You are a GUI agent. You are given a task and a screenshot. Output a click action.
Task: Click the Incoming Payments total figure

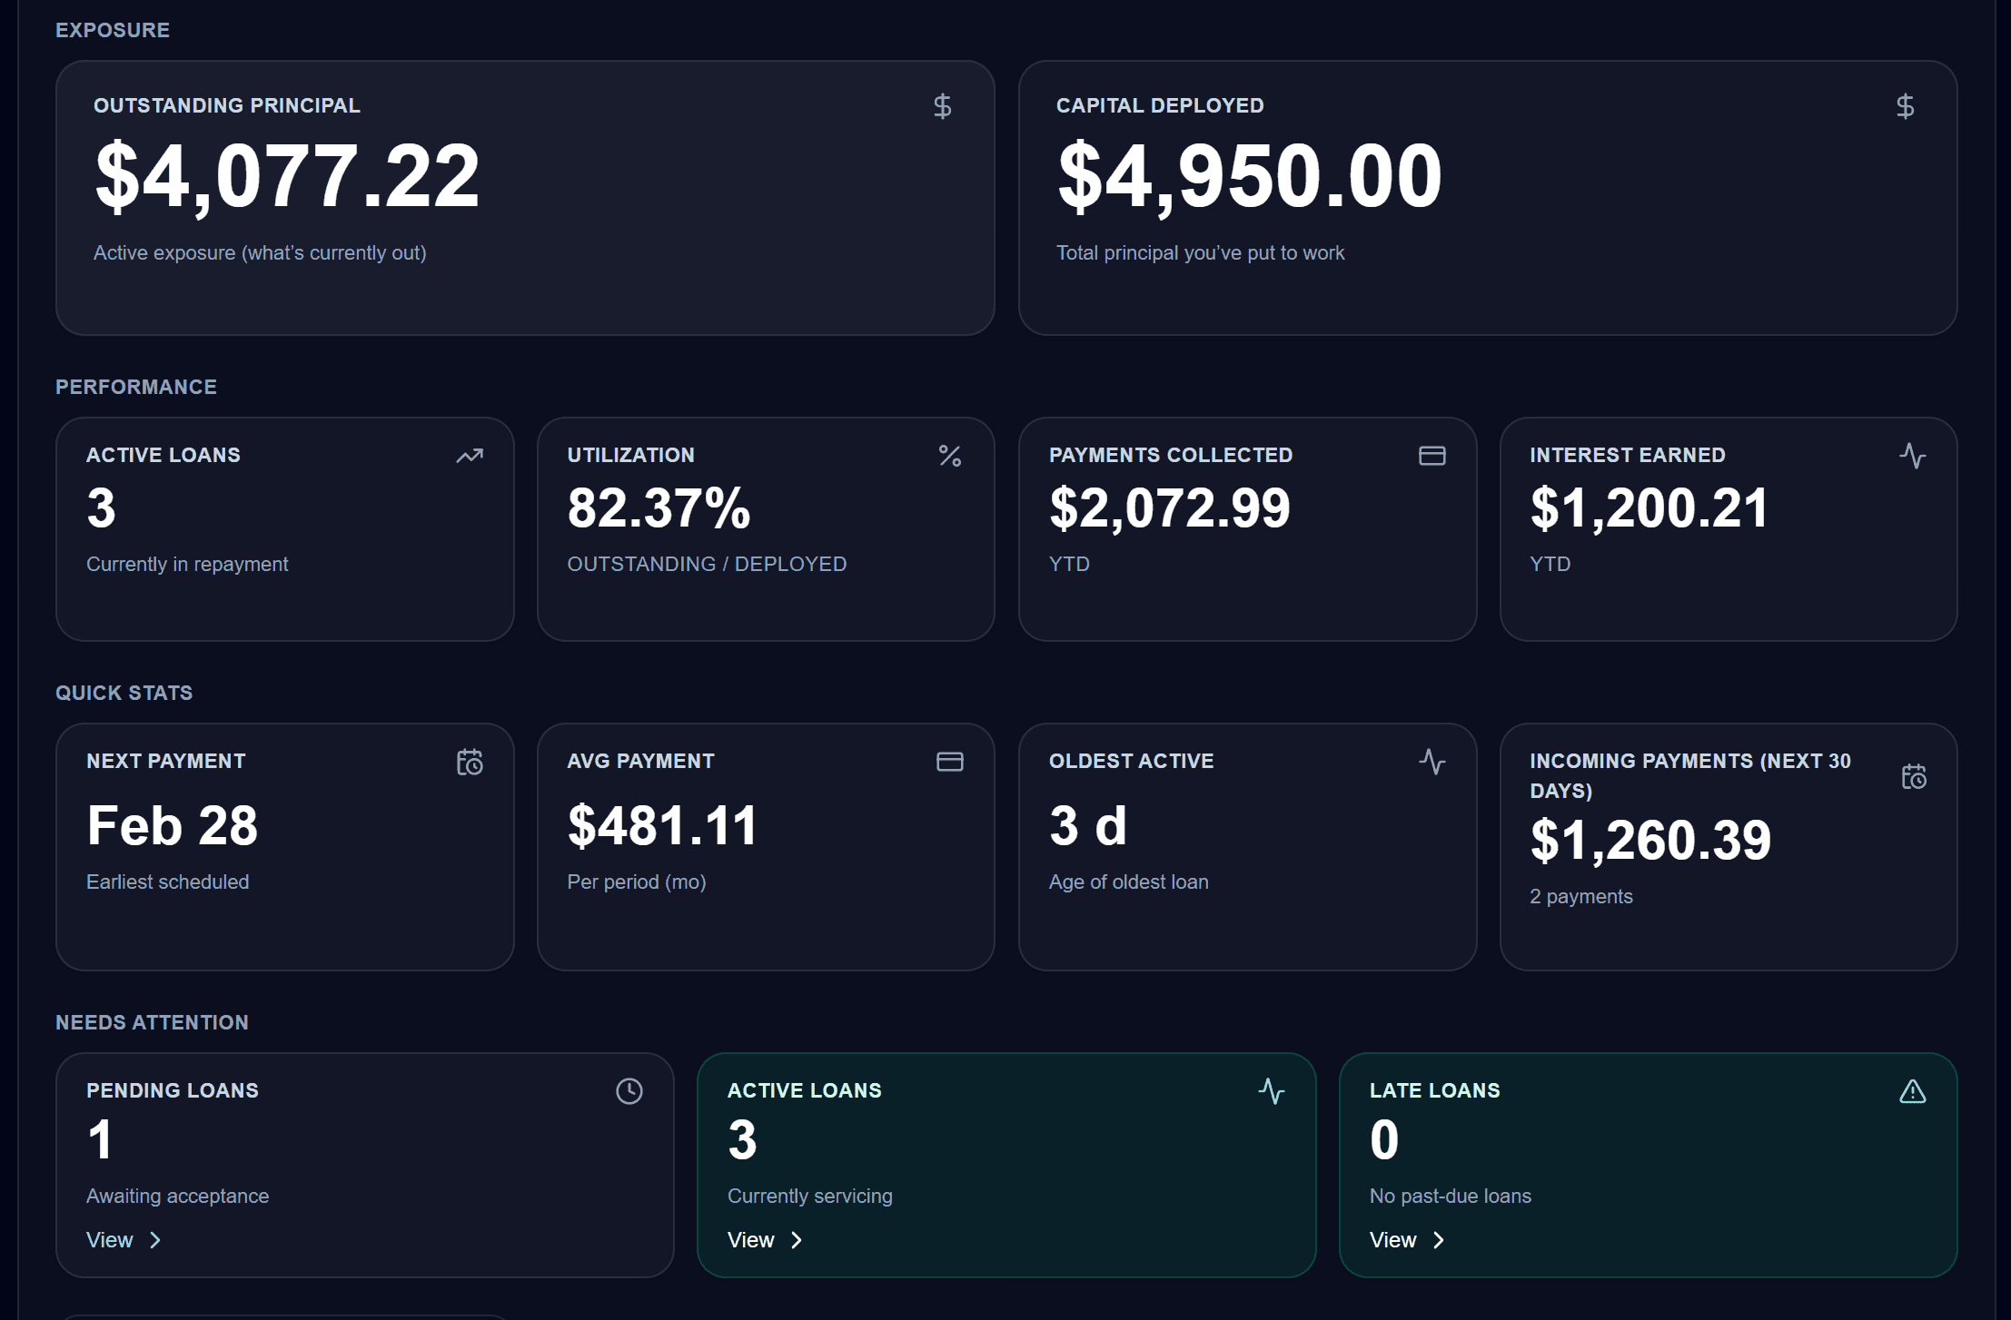click(1649, 839)
